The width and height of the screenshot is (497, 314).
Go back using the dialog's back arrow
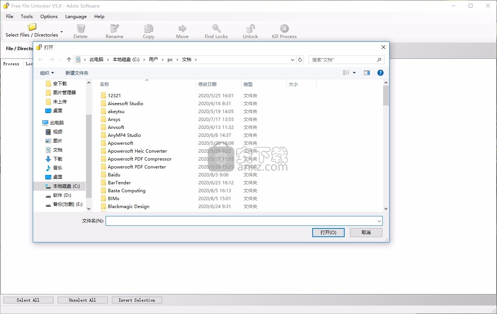tap(40, 60)
